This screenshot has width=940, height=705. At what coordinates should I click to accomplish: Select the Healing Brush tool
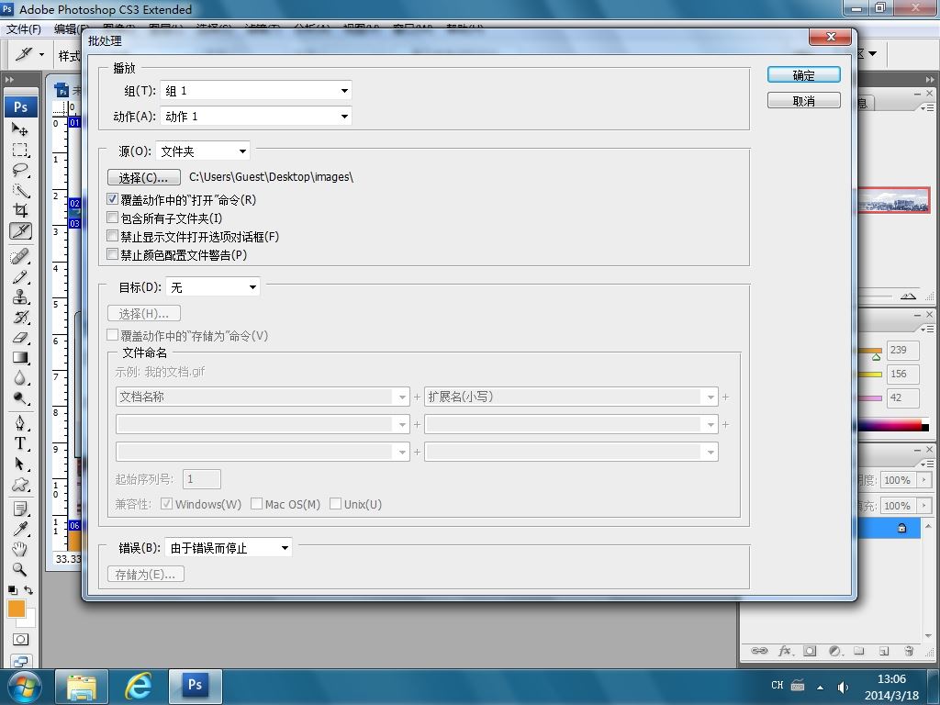[20, 257]
